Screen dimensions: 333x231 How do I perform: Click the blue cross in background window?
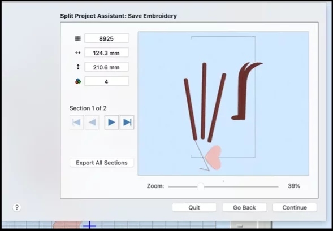pyautogui.click(x=89, y=225)
